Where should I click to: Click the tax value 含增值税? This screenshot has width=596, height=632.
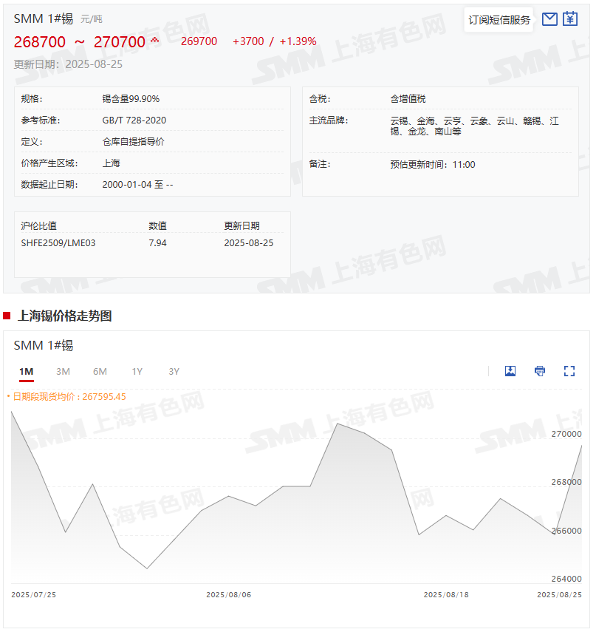tap(408, 99)
